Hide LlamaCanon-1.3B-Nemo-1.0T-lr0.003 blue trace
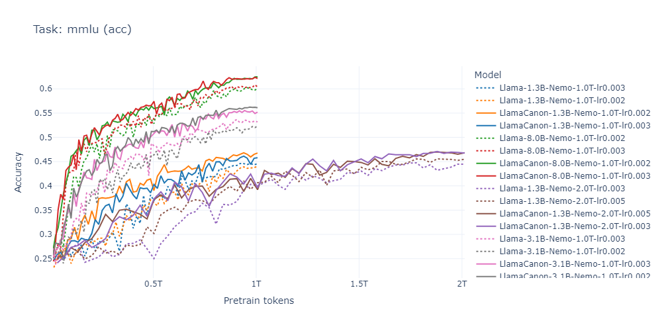662x331 pixels. pos(562,126)
